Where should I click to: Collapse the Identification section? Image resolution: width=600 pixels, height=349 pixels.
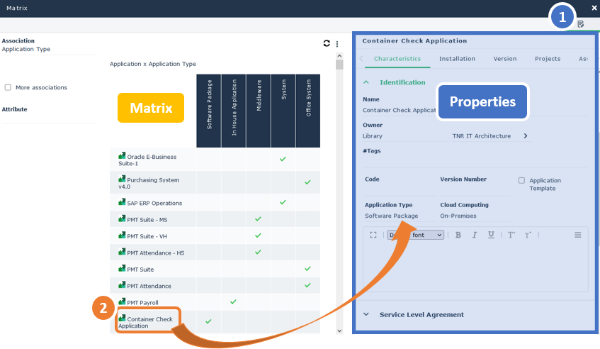(x=367, y=82)
